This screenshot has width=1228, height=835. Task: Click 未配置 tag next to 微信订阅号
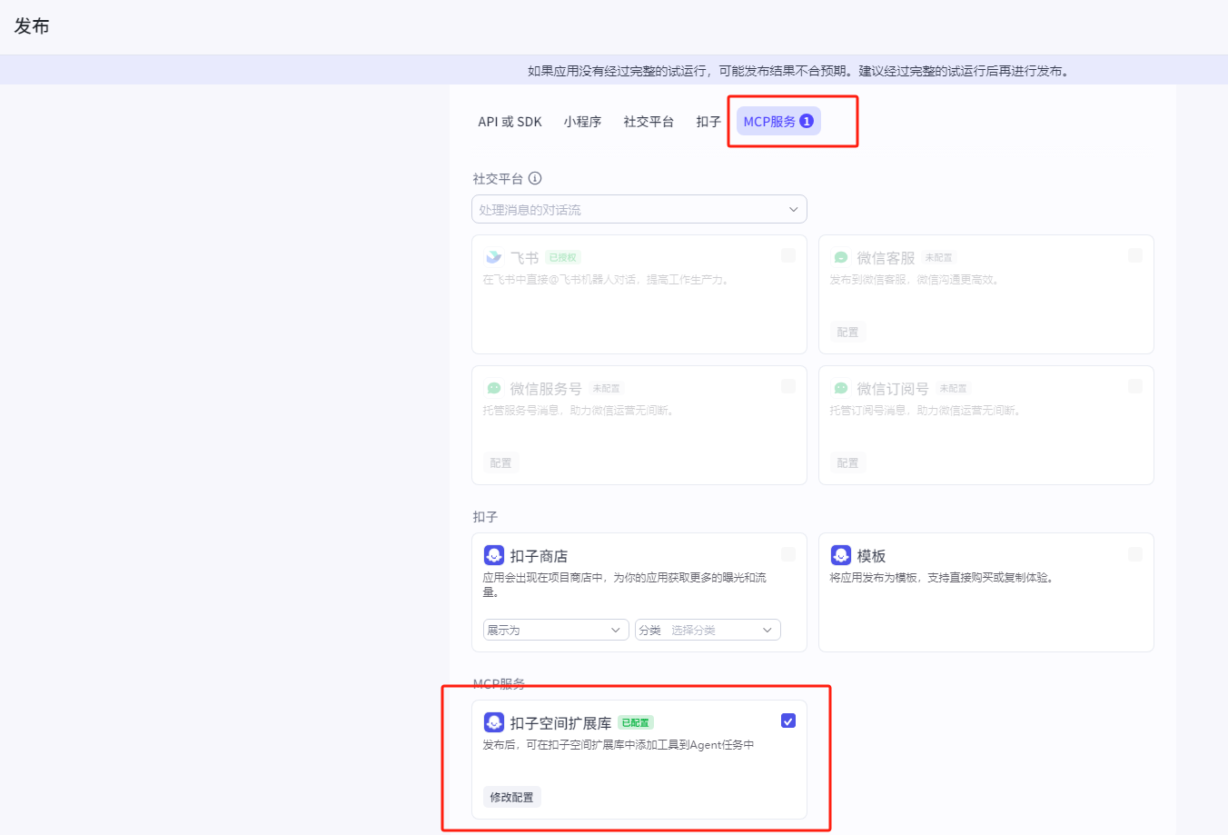click(953, 389)
